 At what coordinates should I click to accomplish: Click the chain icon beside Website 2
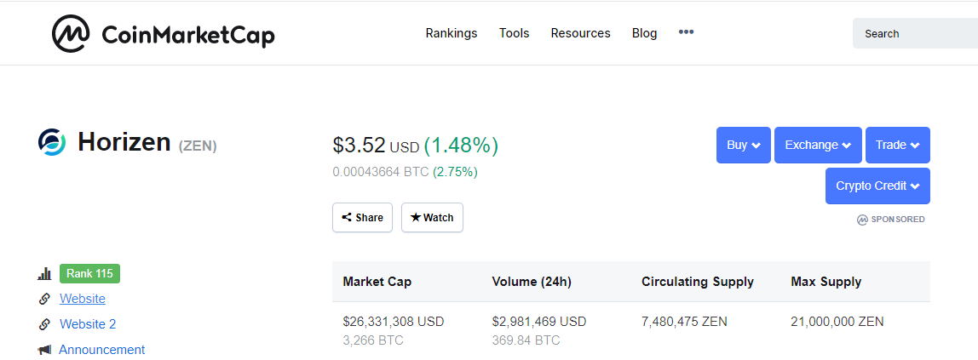(44, 324)
